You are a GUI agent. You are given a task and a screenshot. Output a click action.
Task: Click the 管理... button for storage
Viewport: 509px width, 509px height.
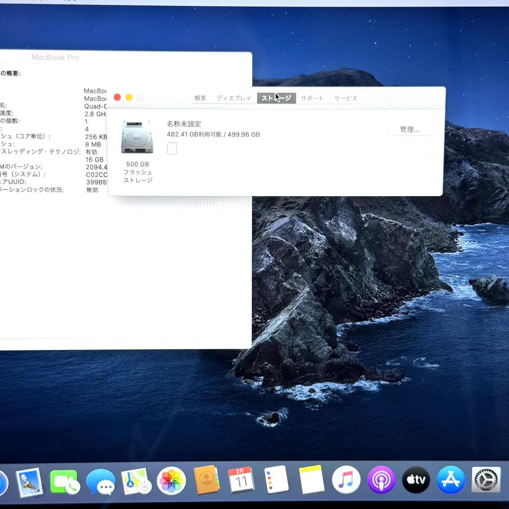click(x=409, y=129)
